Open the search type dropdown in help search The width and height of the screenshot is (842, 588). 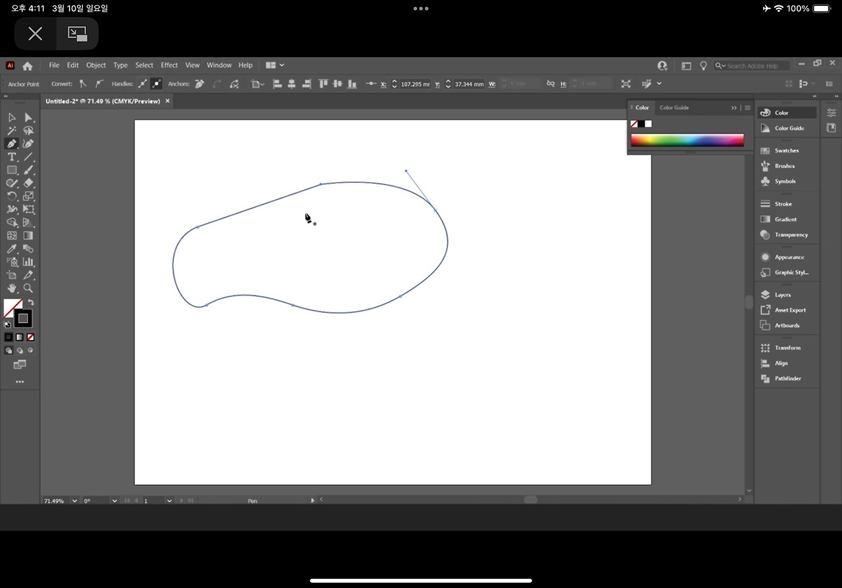click(721, 66)
